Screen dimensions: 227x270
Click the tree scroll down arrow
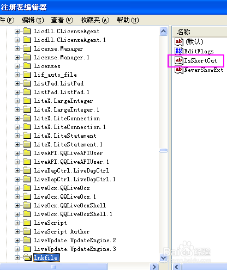click(163, 257)
